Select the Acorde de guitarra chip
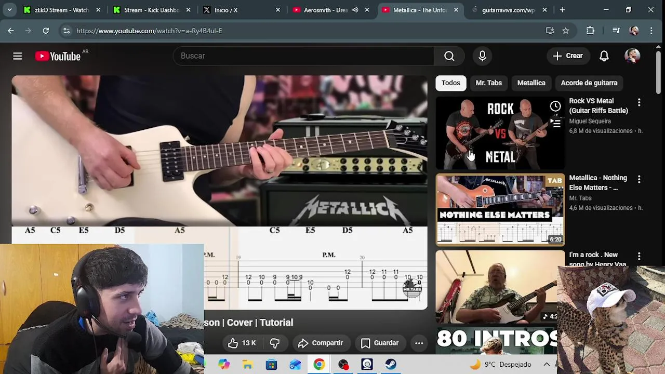This screenshot has height=374, width=665. point(589,83)
